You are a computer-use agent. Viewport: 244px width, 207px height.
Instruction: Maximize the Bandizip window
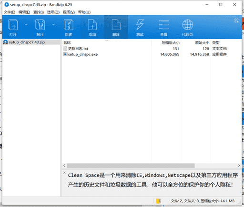pos(221,5)
